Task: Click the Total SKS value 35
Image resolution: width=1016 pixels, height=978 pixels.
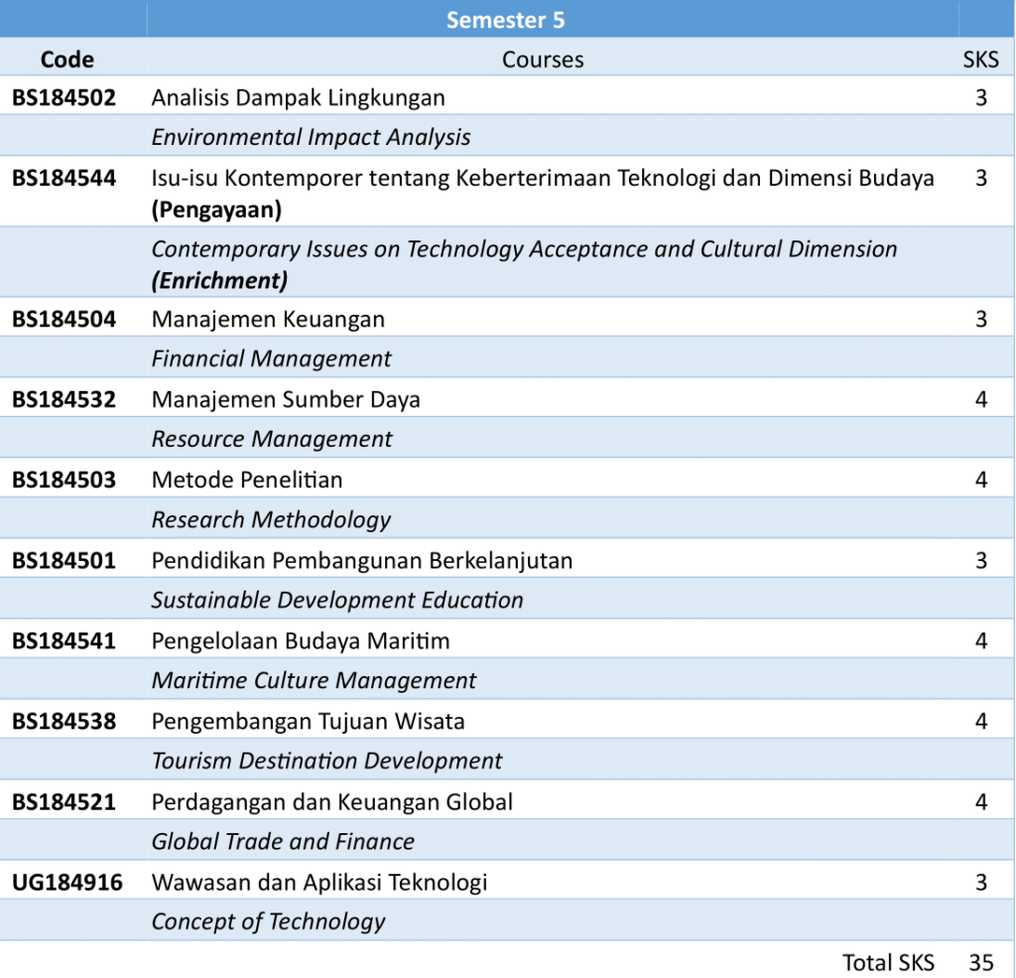Action: pyautogui.click(x=980, y=961)
